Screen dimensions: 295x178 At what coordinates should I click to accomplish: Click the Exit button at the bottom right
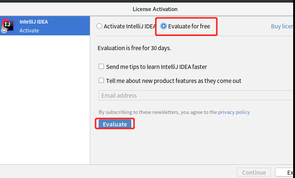[x=290, y=172]
